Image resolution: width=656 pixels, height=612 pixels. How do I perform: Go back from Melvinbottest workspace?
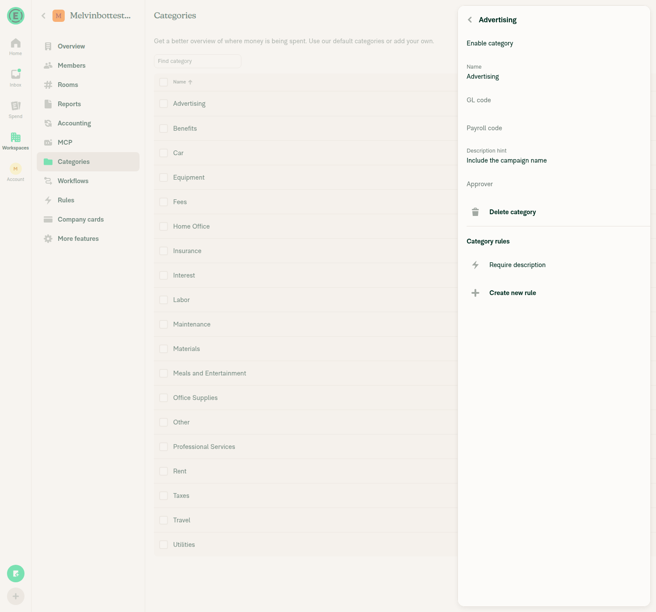(x=43, y=16)
